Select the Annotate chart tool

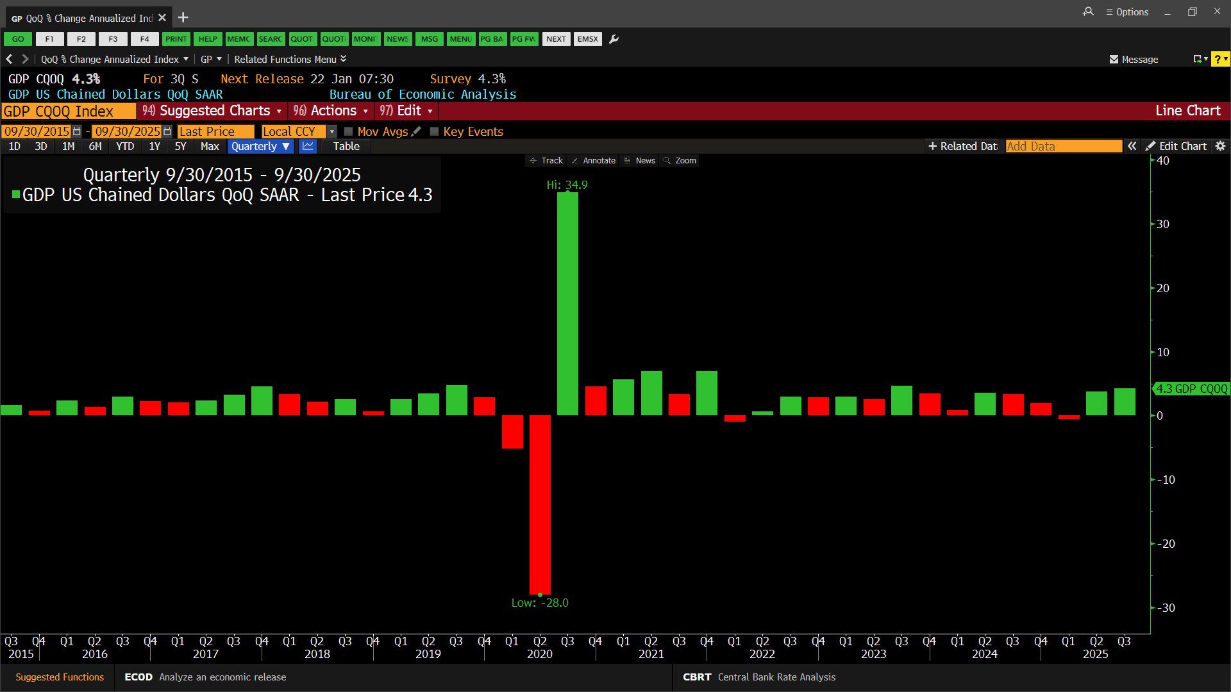point(593,161)
